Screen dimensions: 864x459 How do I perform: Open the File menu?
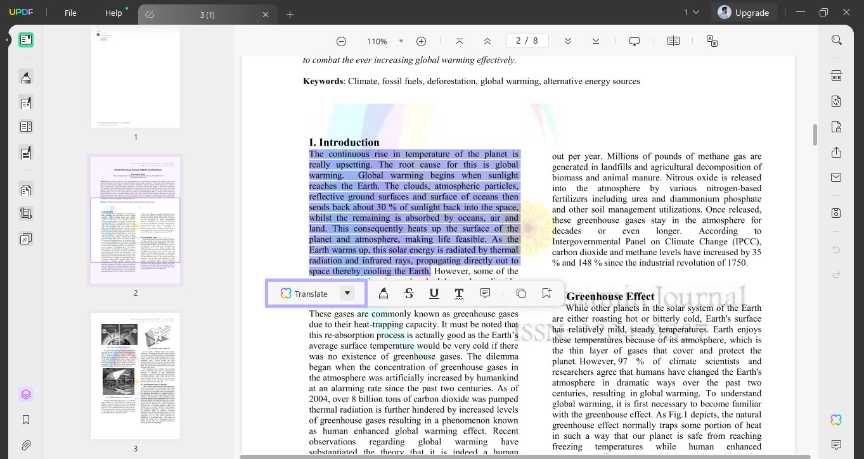70,12
